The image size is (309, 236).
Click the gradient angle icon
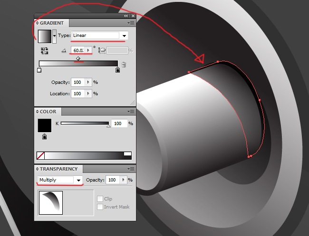click(x=64, y=51)
